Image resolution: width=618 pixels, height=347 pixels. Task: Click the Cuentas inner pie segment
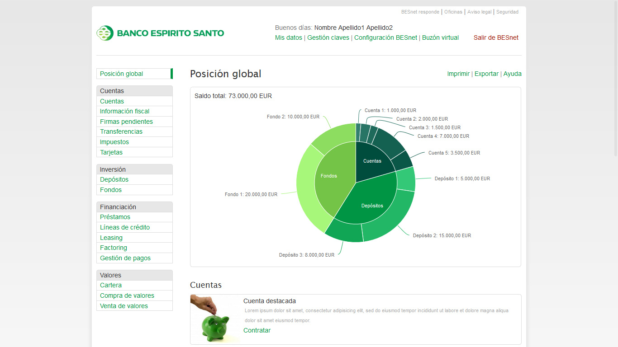pyautogui.click(x=372, y=161)
